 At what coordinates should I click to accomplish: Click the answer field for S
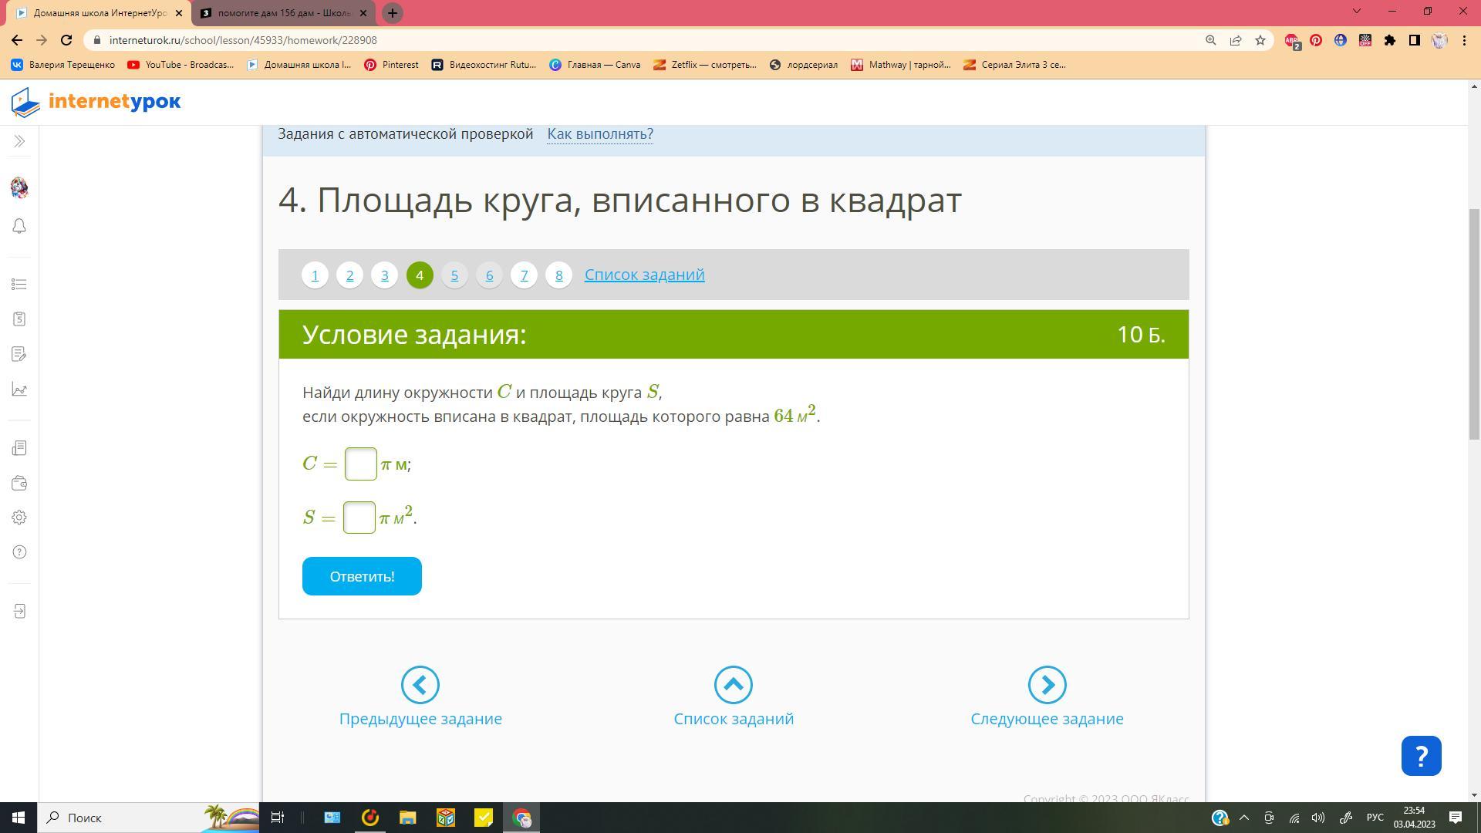tap(359, 518)
